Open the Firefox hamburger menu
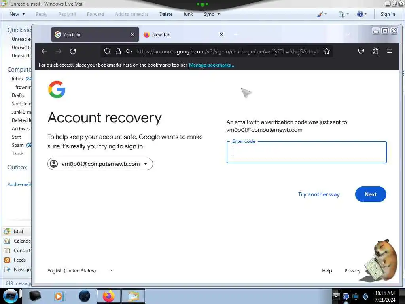The height and width of the screenshot is (304, 405). [x=390, y=51]
